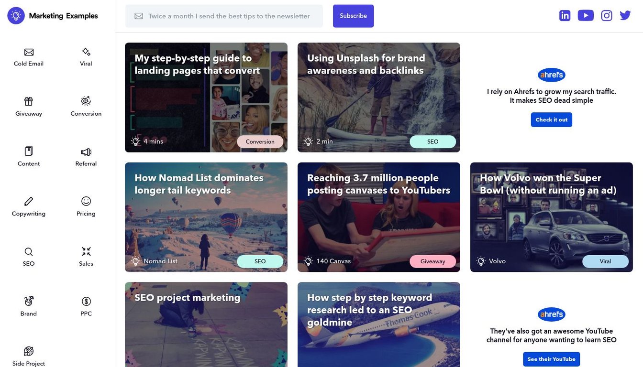
Task: Click the SEO tag on Nomad List card
Action: tap(260, 261)
